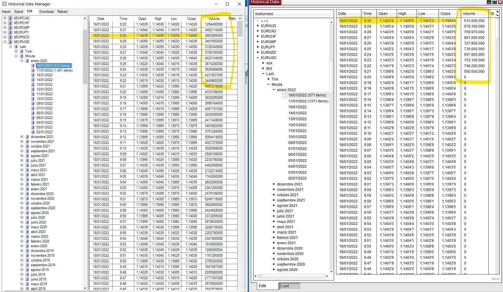
Task: Open the Download menu
Action: click(46, 12)
